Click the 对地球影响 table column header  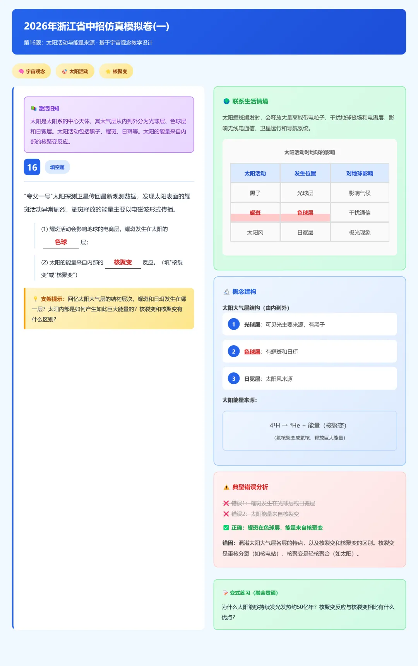360,173
